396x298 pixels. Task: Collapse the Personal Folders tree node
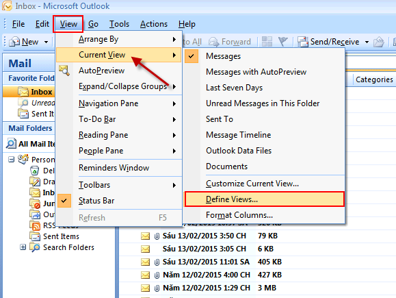click(x=11, y=160)
